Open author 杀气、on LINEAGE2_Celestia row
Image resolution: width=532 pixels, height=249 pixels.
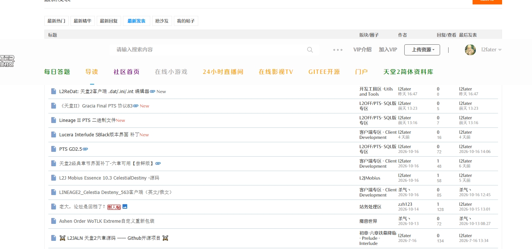tap(404, 190)
